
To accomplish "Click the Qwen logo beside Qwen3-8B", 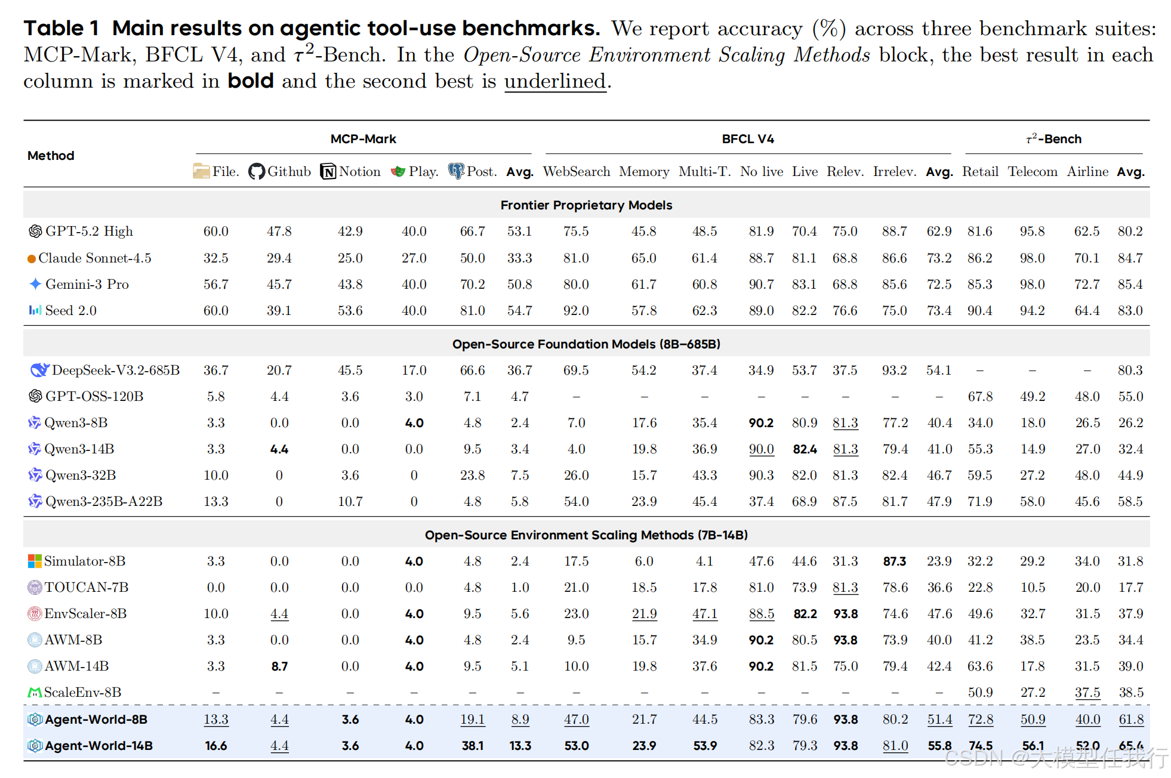I will [x=35, y=423].
